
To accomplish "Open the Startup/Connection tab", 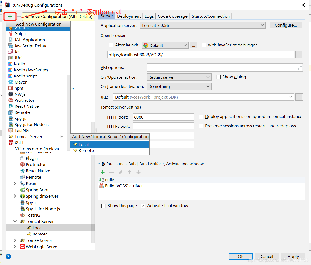I will coord(211,16).
